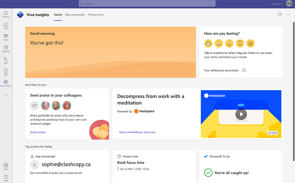The height and width of the screenshot is (183, 295).
Task: Select the neutral face emoji
Action: [x=229, y=43]
